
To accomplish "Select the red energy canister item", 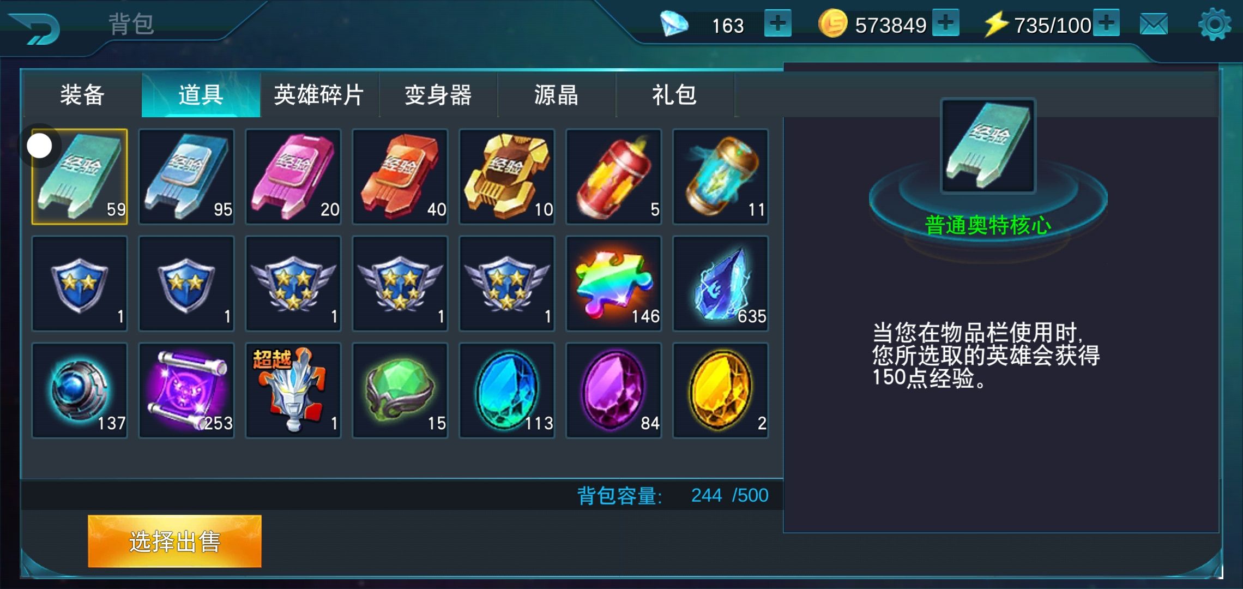I will [x=614, y=177].
